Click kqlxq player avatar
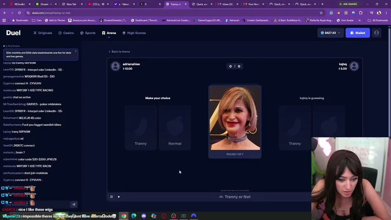 click(354, 66)
